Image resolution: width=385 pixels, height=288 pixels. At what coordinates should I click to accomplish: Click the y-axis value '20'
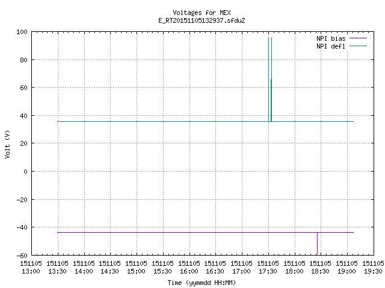[x=23, y=143]
